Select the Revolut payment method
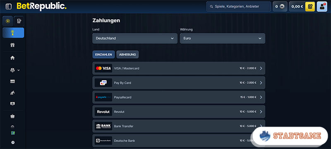Screen dimensions: 331x149 (179, 111)
